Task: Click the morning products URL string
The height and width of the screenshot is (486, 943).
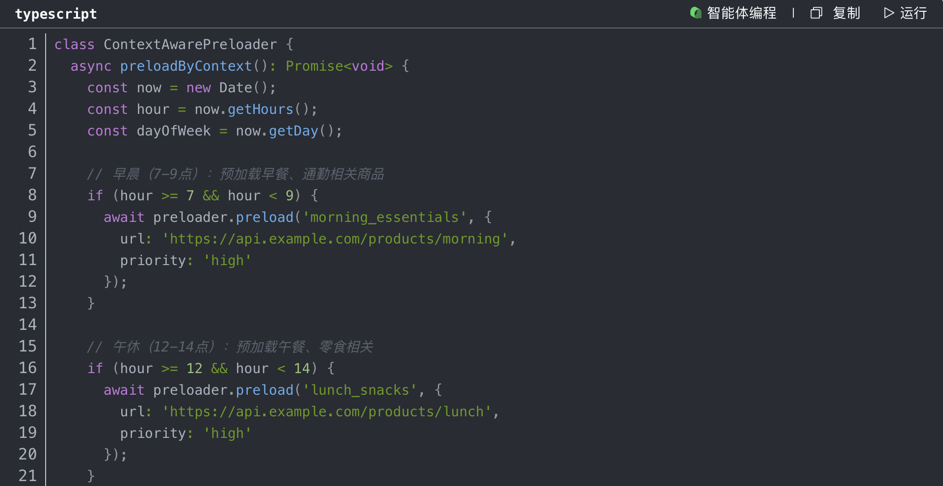Action: tap(336, 239)
